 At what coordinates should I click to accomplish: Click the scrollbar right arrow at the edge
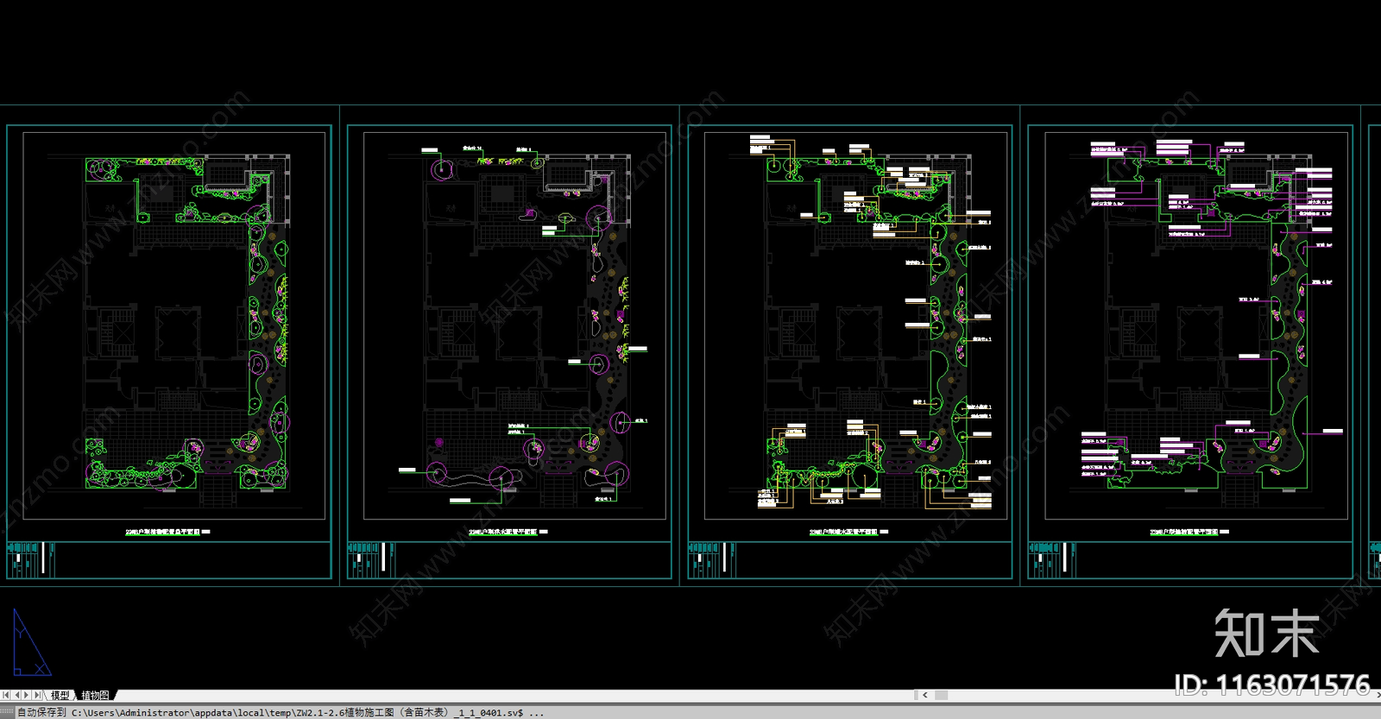(1377, 695)
